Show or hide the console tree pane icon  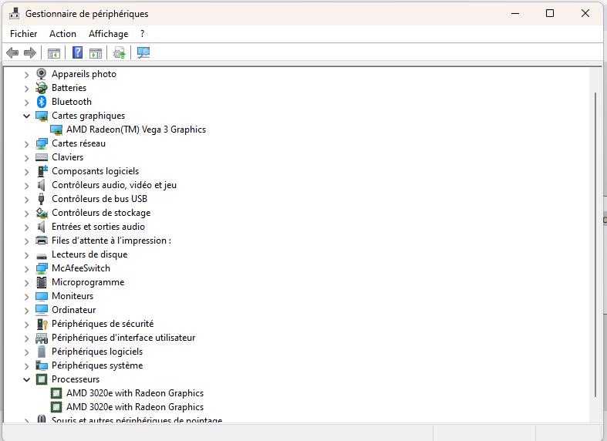[x=54, y=53]
